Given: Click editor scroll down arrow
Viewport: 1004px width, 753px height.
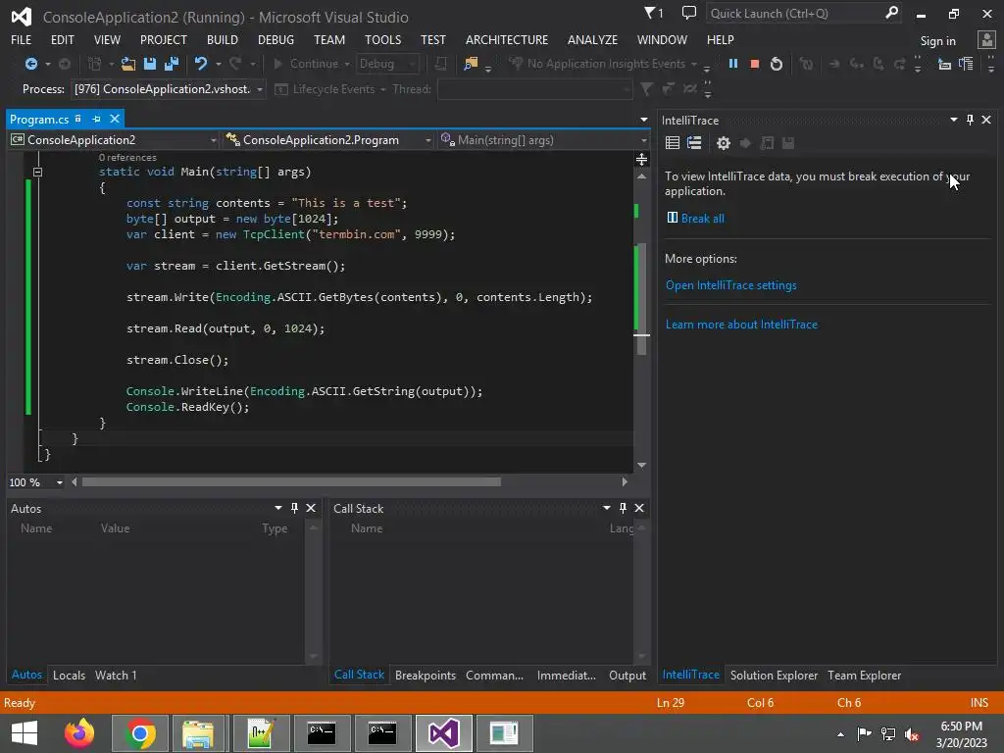Looking at the screenshot, I should [641, 466].
